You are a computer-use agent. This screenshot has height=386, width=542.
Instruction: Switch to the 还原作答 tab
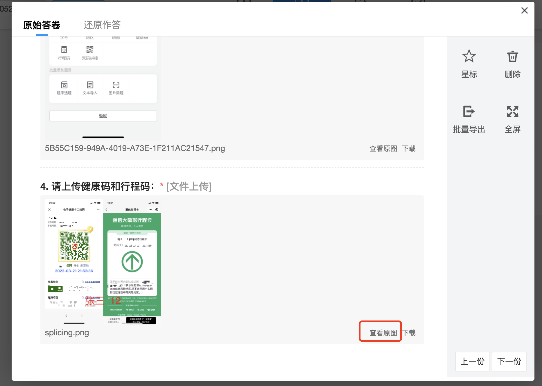pos(102,25)
